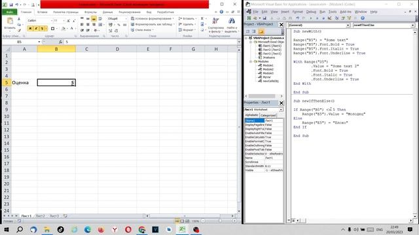The height and width of the screenshot is (235, 419).
Task: Switch to the Формулы ribbon tab
Action: (90, 12)
